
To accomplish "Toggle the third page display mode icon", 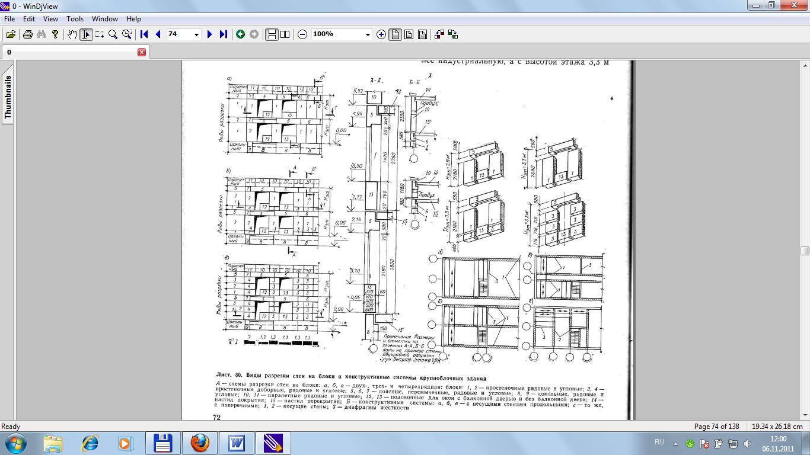I will 422,34.
